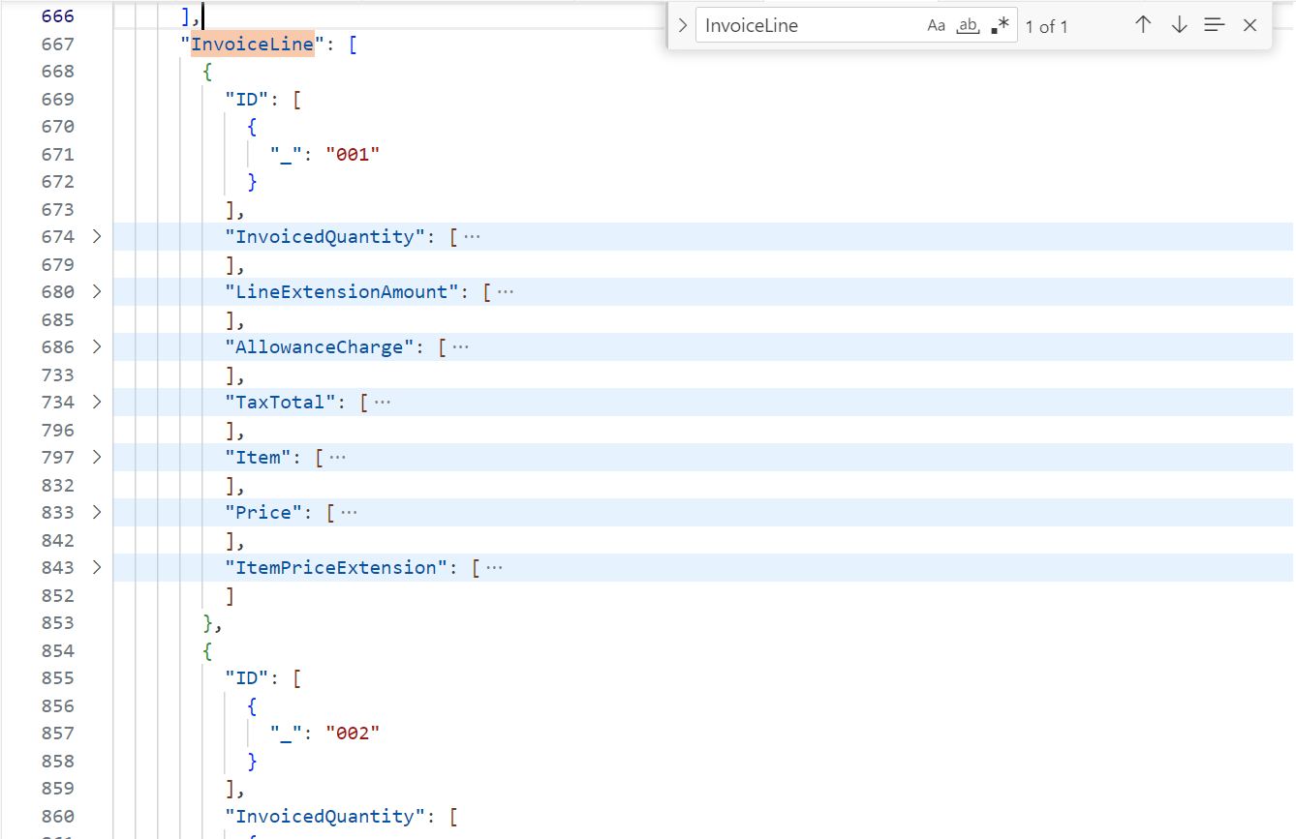
Task: Click the collapsed ellipsis after "ItemPriceExtension"
Action: (x=494, y=567)
